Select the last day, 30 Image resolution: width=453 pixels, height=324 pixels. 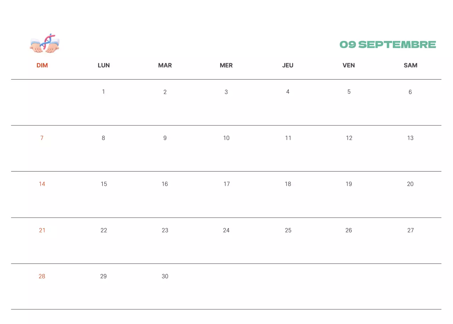[x=165, y=276]
